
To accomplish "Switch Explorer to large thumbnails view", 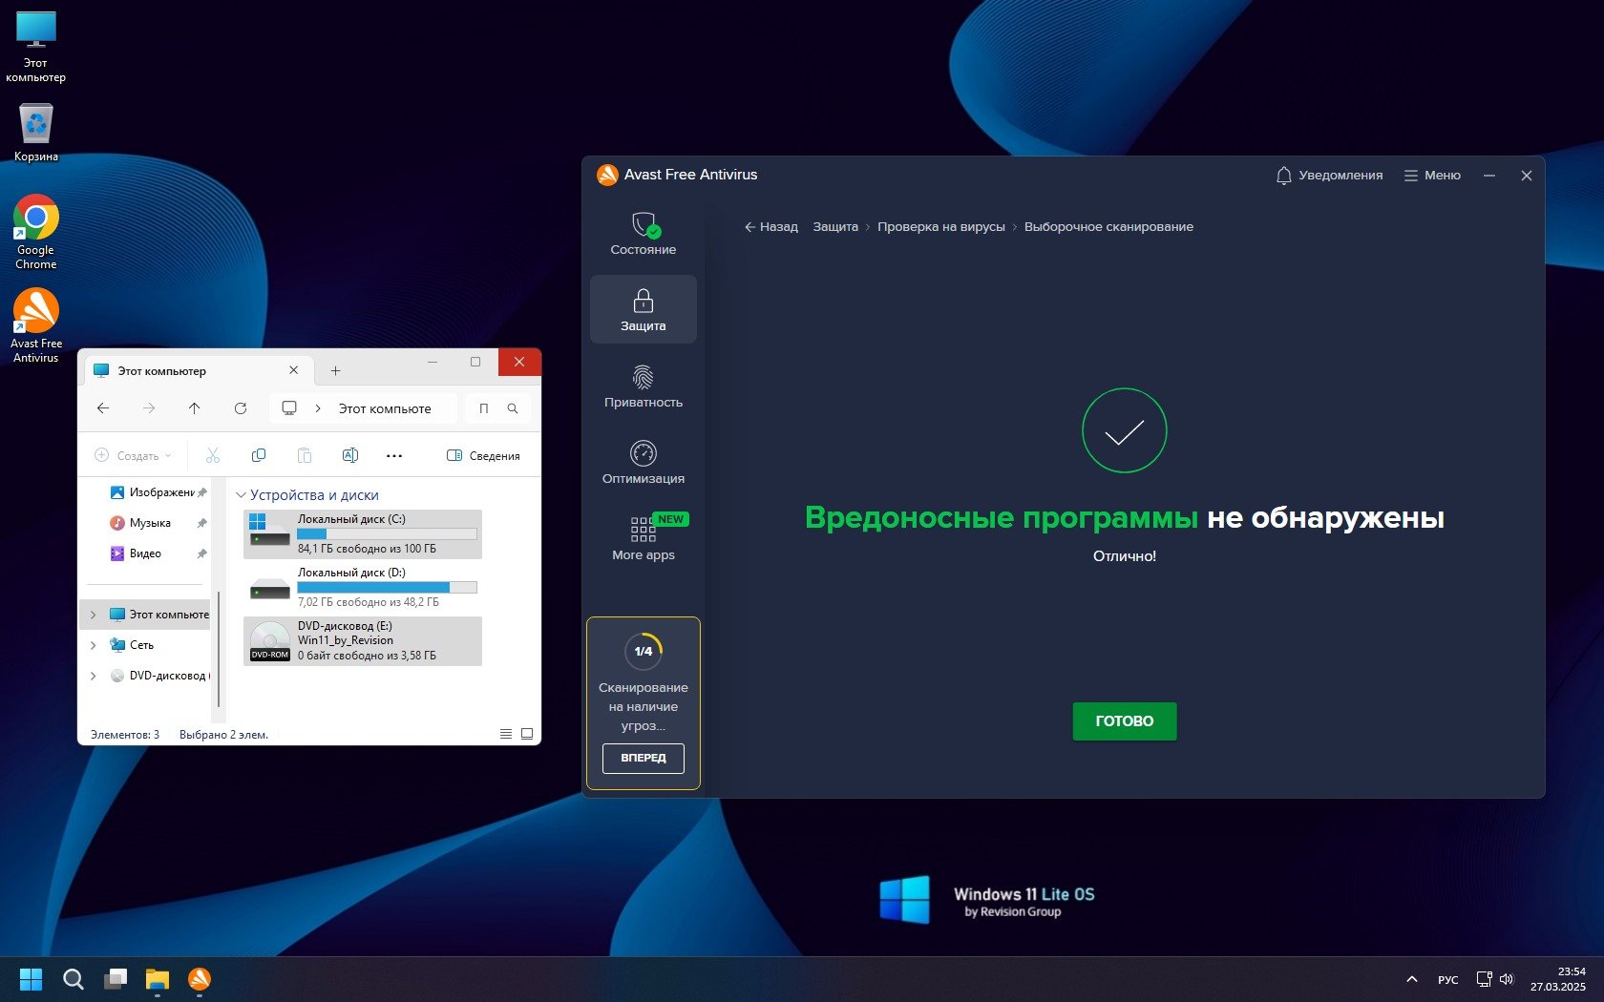I will [527, 734].
